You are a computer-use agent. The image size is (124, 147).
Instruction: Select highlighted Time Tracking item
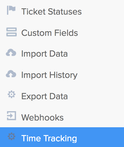(x=62, y=137)
